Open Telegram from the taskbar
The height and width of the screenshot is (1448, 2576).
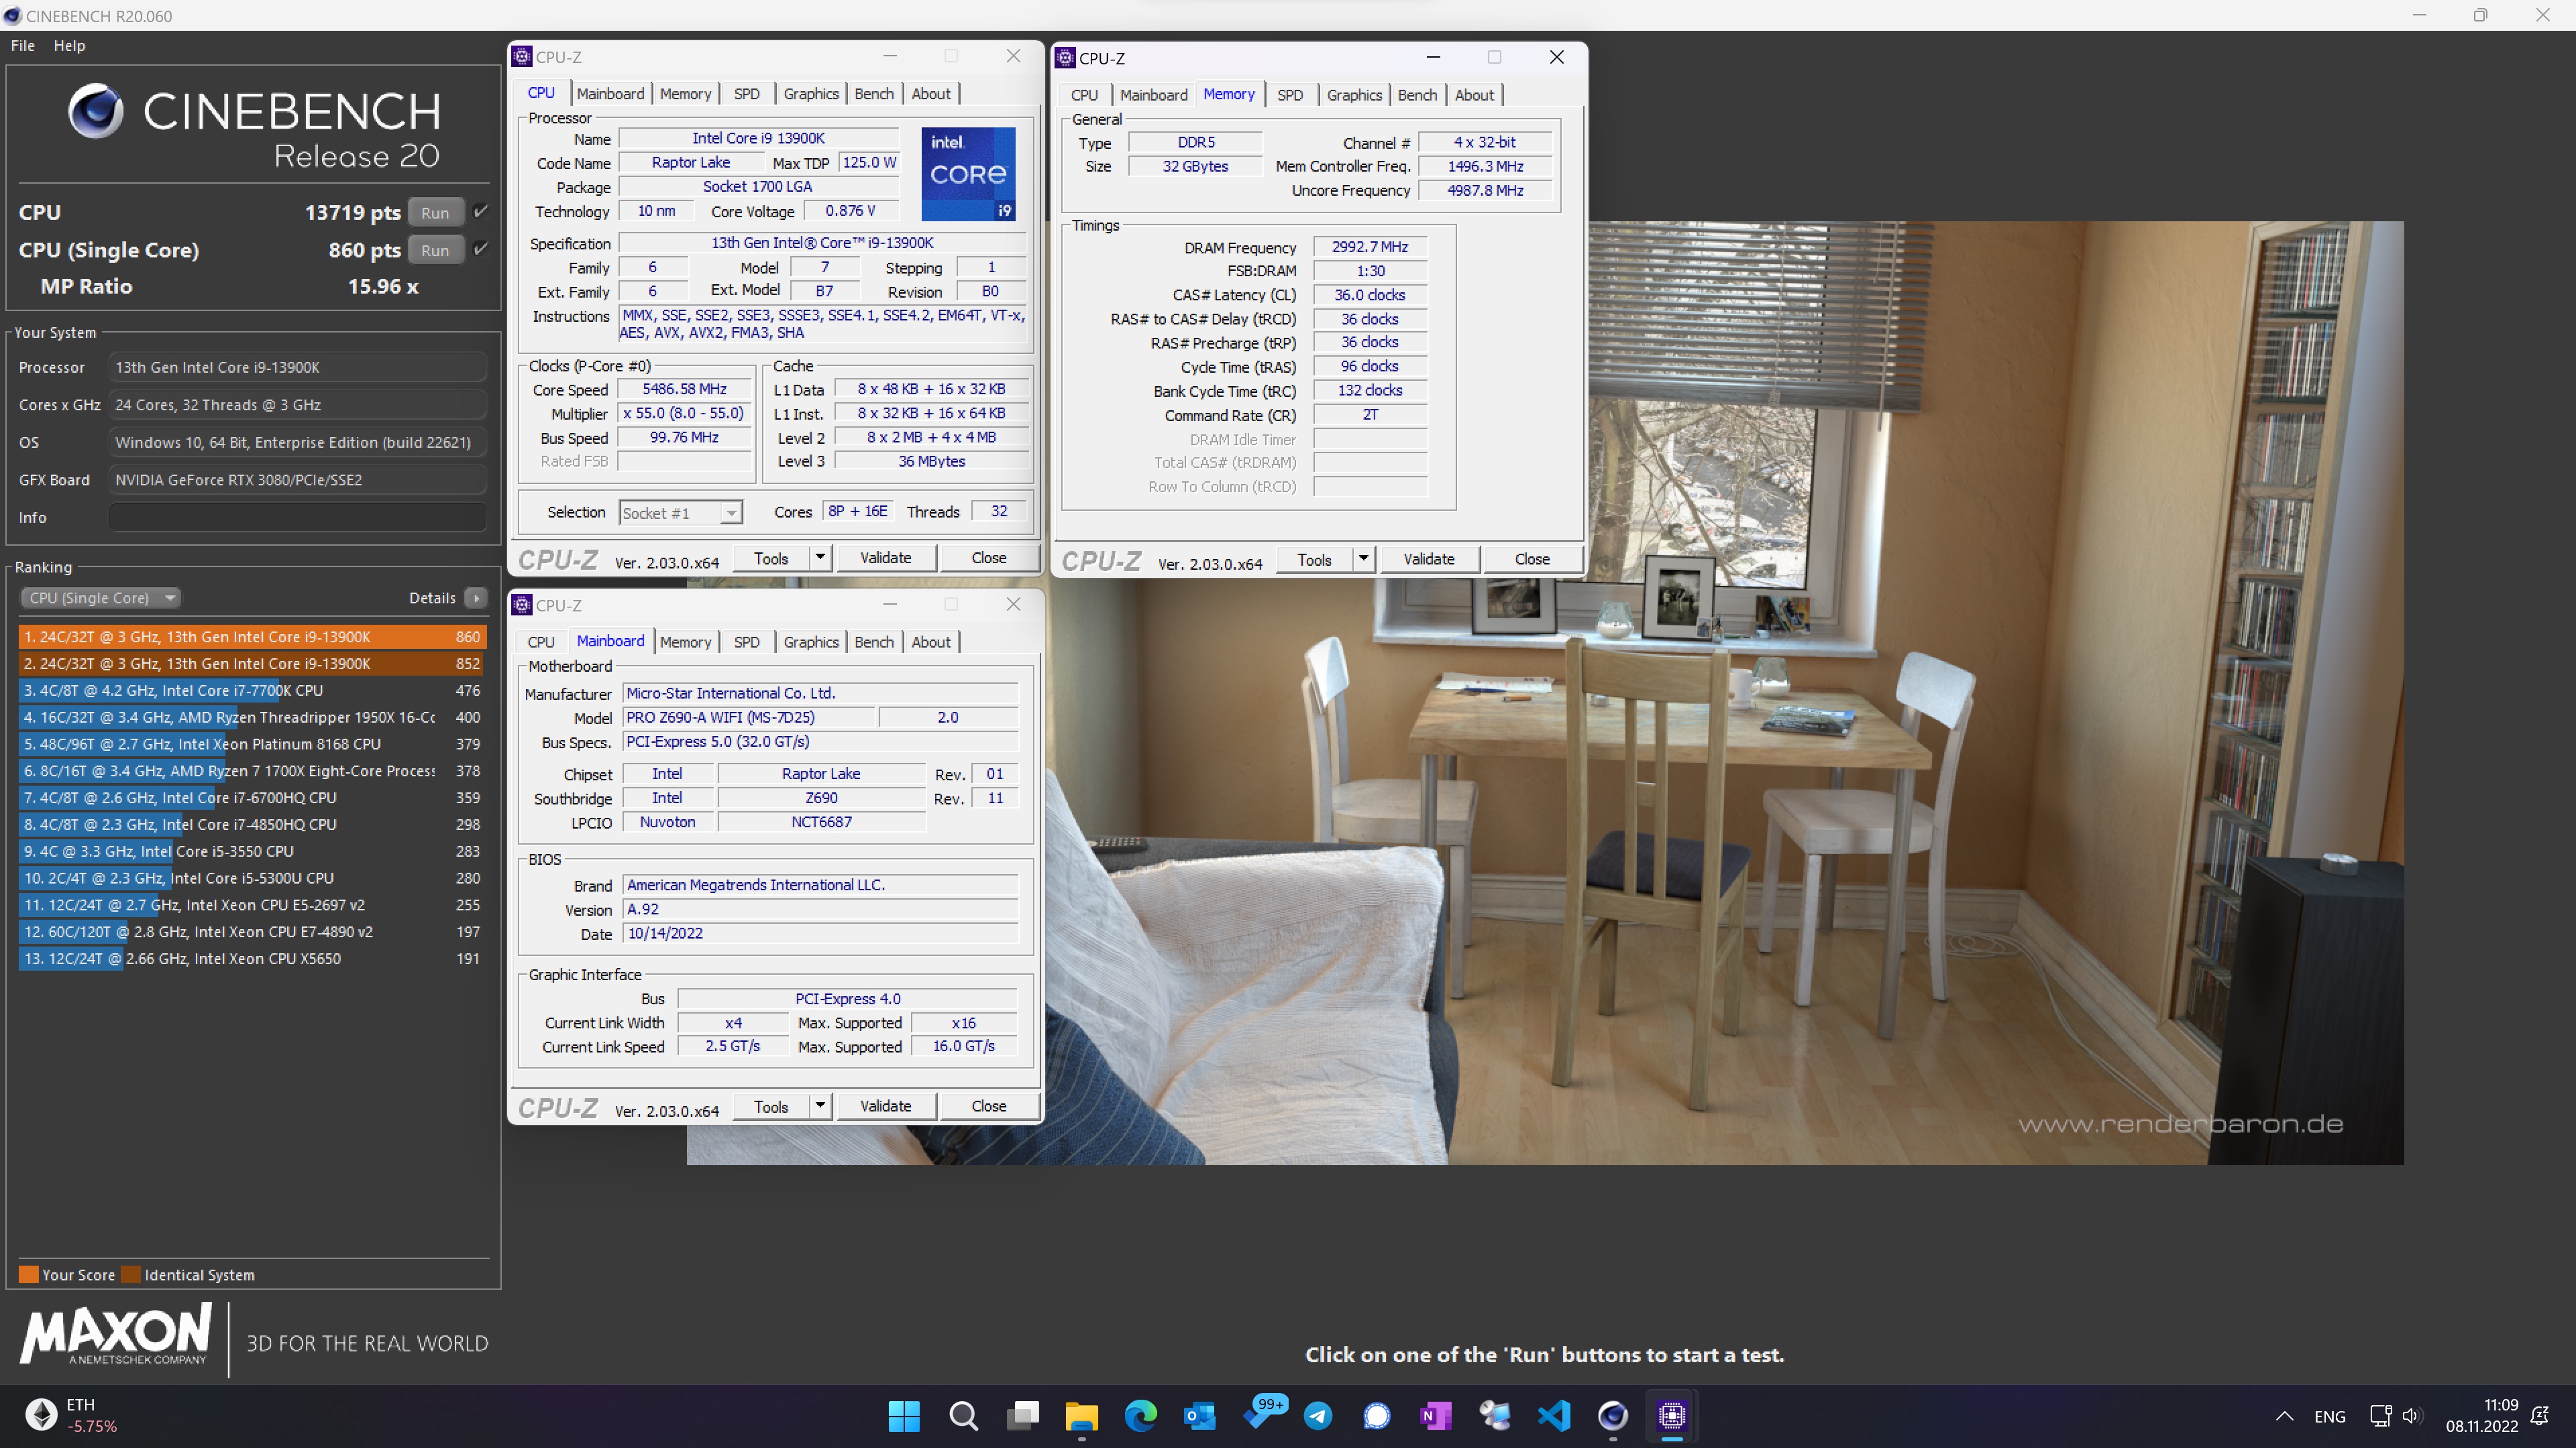pos(1317,1415)
